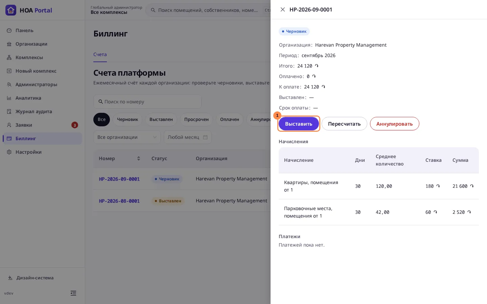Viewport: 487px width, 304px height.
Task: Open the Любой месяц month picker
Action: (x=188, y=137)
